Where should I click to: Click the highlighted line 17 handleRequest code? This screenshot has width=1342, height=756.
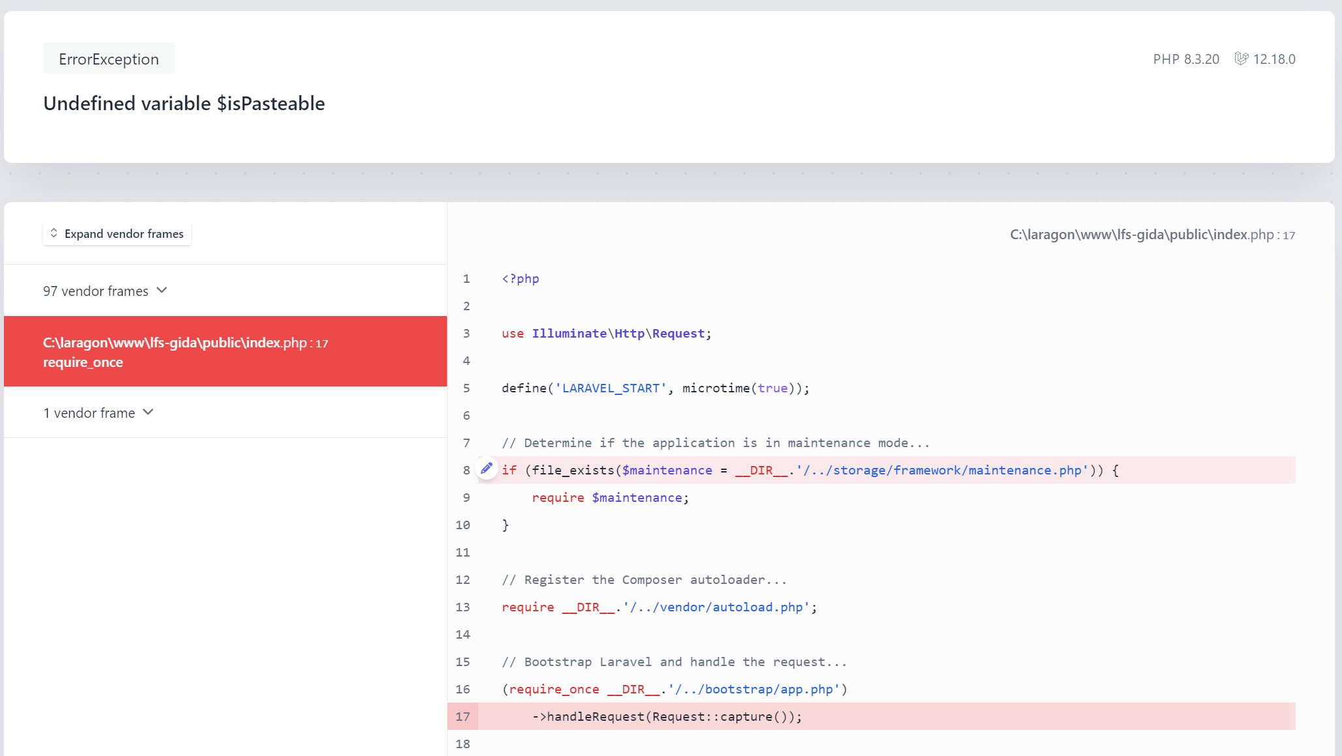pyautogui.click(x=667, y=717)
